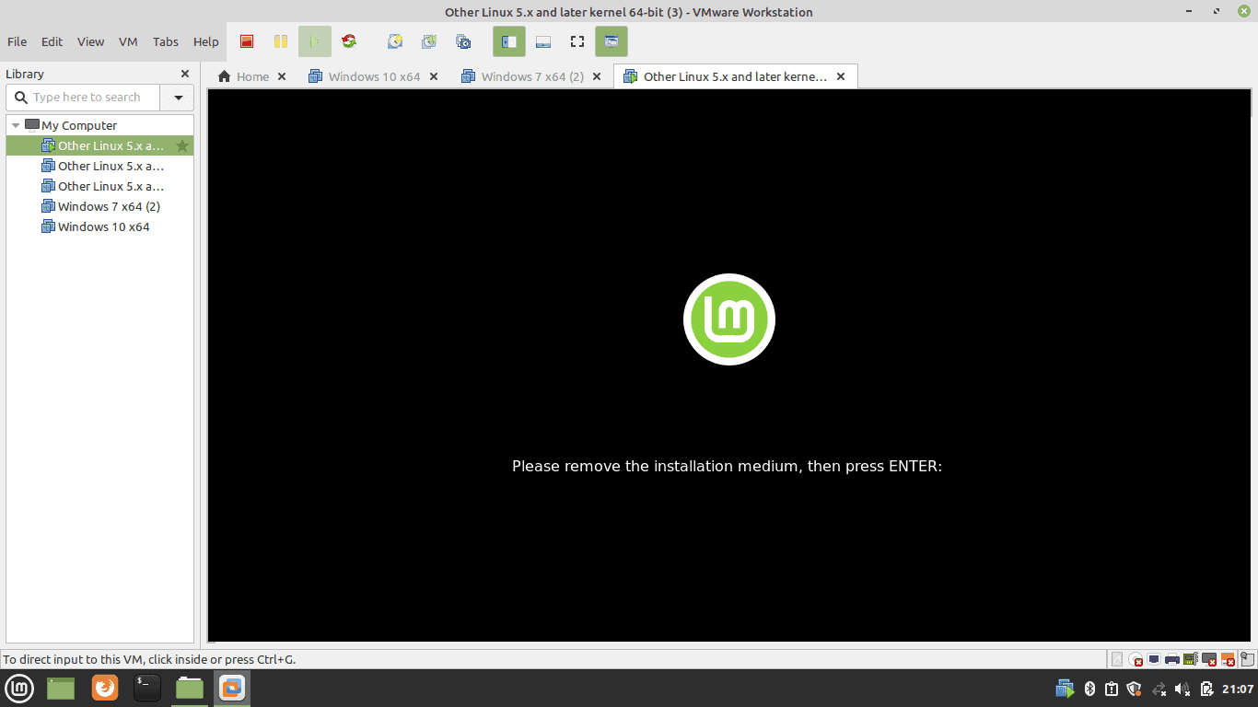Open the battery power tray icon
1258x707 pixels.
click(1207, 689)
